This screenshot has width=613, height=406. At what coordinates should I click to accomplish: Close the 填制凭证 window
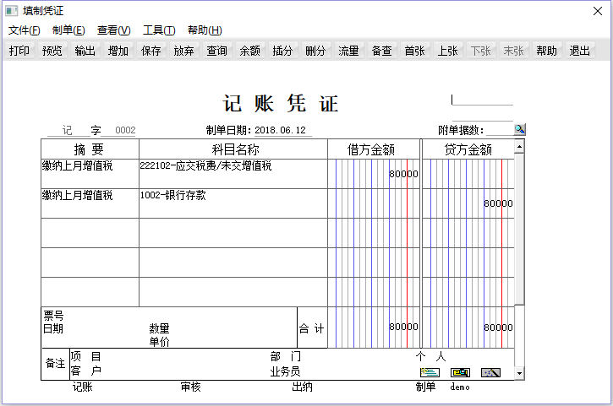pyautogui.click(x=598, y=11)
